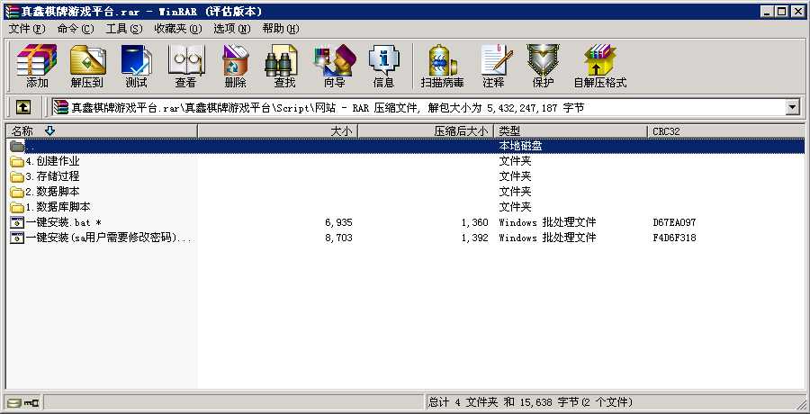Click the 1.数据库脚本 folder icon
Screen dimensions: 810x414
17,207
